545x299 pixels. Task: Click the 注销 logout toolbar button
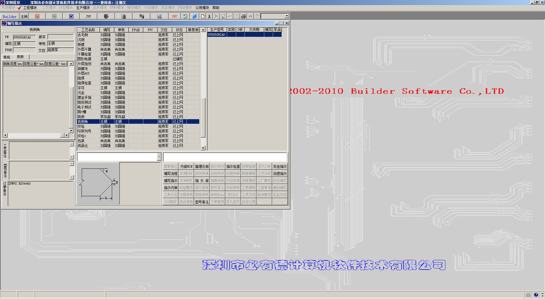click(x=24, y=16)
